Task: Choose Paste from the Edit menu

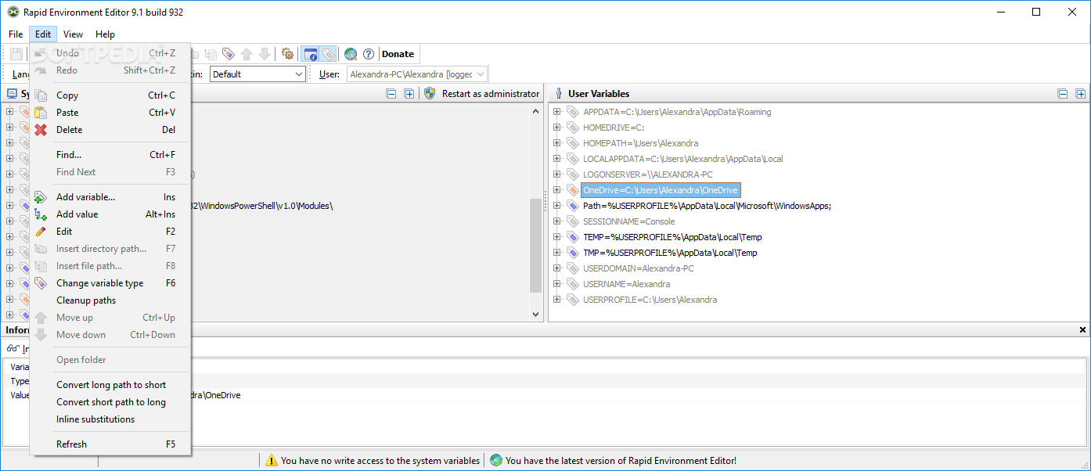Action: 110,113
